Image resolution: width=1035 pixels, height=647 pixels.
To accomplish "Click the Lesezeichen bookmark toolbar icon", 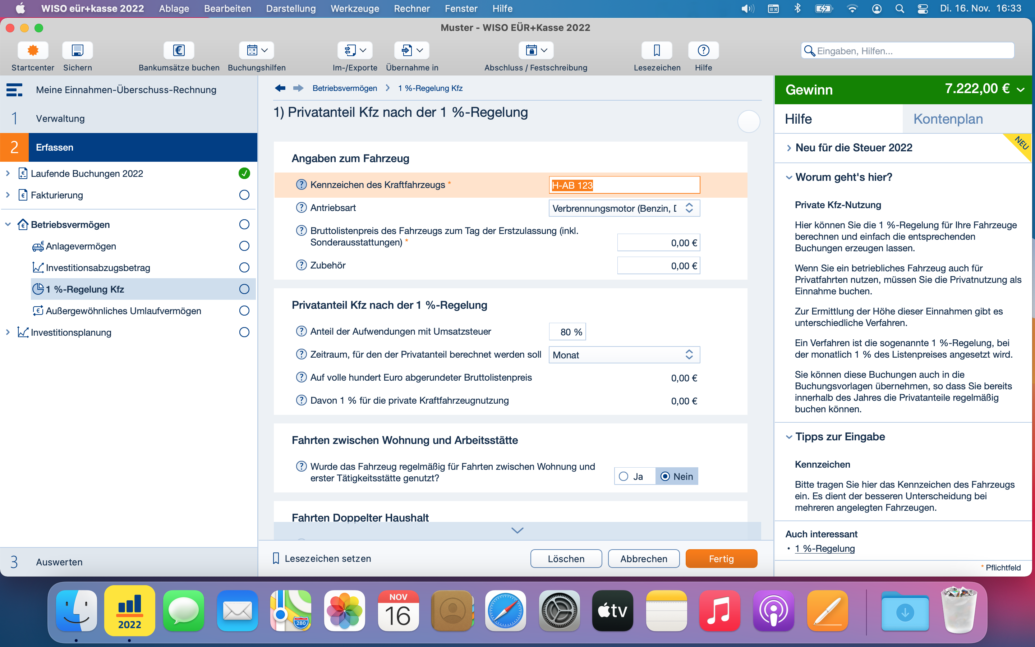I will click(657, 50).
